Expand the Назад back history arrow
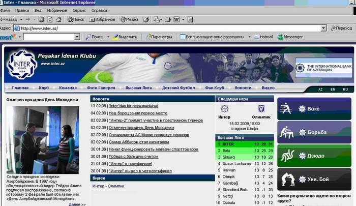Image resolution: width=356 pixels, height=206 pixels. (x=20, y=19)
